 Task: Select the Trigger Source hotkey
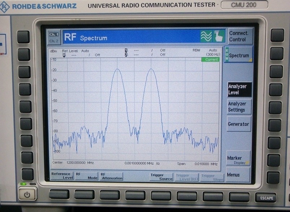[161, 177]
